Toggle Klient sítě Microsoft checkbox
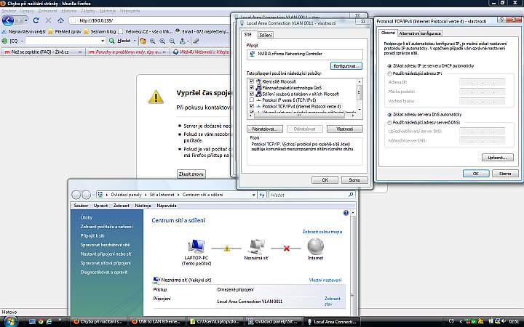 tap(252, 81)
